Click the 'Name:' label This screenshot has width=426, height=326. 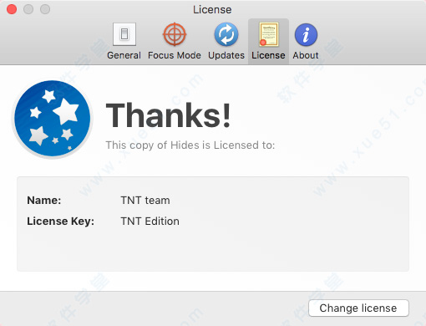(x=44, y=201)
